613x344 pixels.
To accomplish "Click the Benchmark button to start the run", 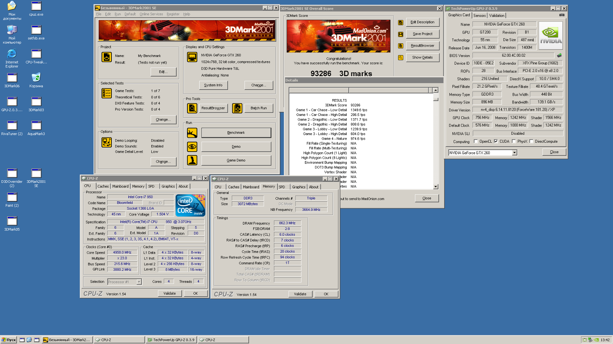I will coord(236,133).
